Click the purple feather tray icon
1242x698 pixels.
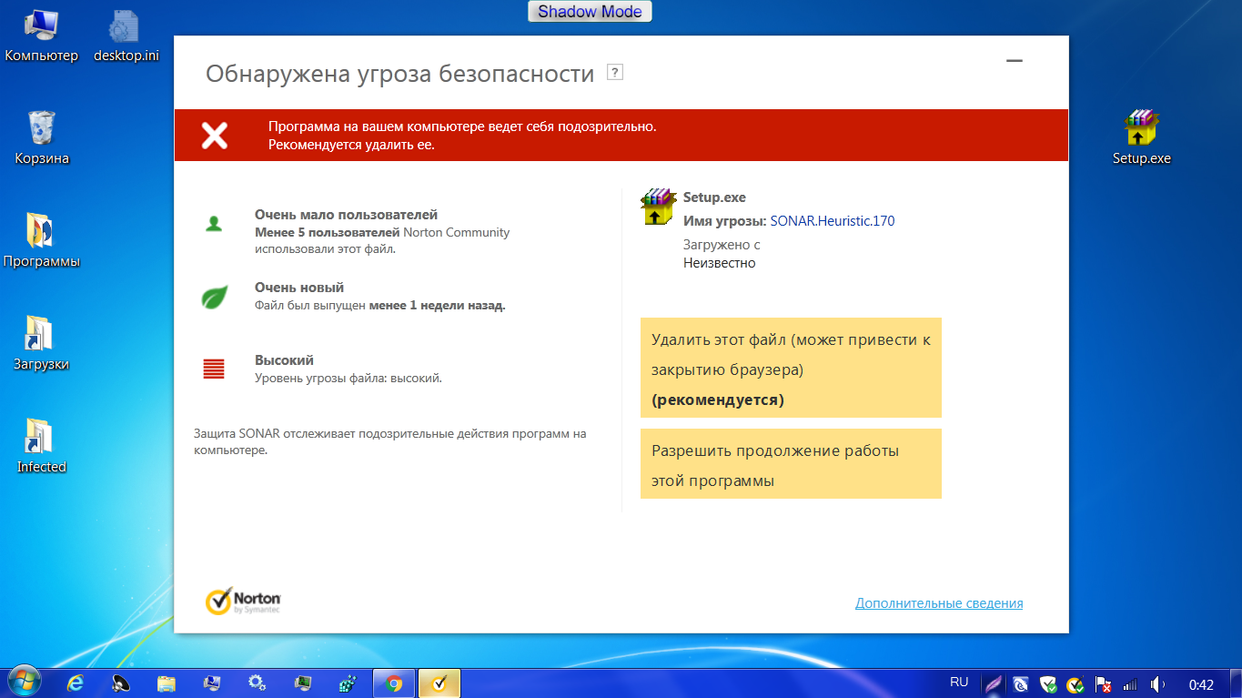click(995, 684)
